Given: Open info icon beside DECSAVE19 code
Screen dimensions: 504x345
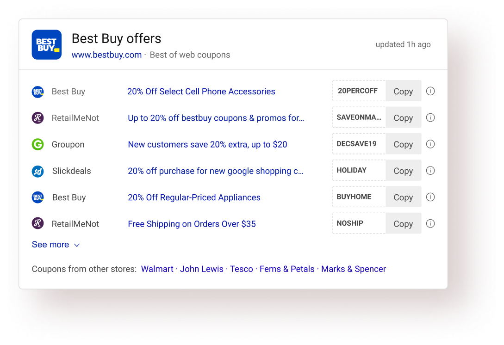Looking at the screenshot, I should click(430, 144).
